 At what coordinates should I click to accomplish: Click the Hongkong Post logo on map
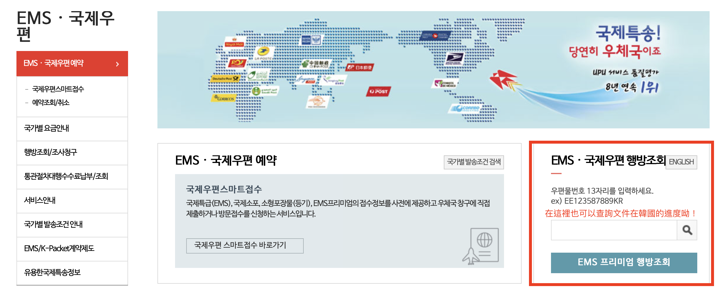click(333, 81)
